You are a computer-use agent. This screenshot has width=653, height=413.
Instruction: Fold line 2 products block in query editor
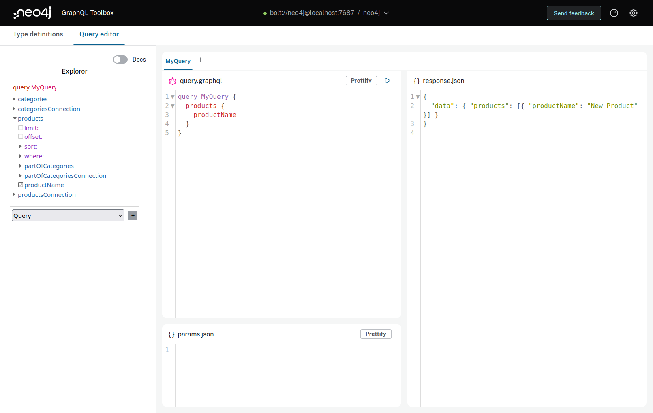point(173,106)
